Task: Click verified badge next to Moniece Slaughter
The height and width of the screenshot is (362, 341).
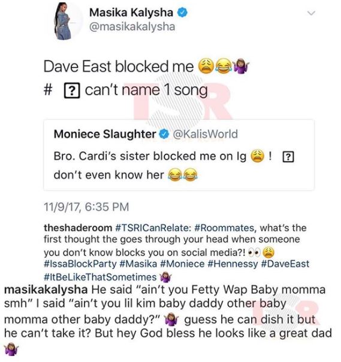Action: pos(164,134)
